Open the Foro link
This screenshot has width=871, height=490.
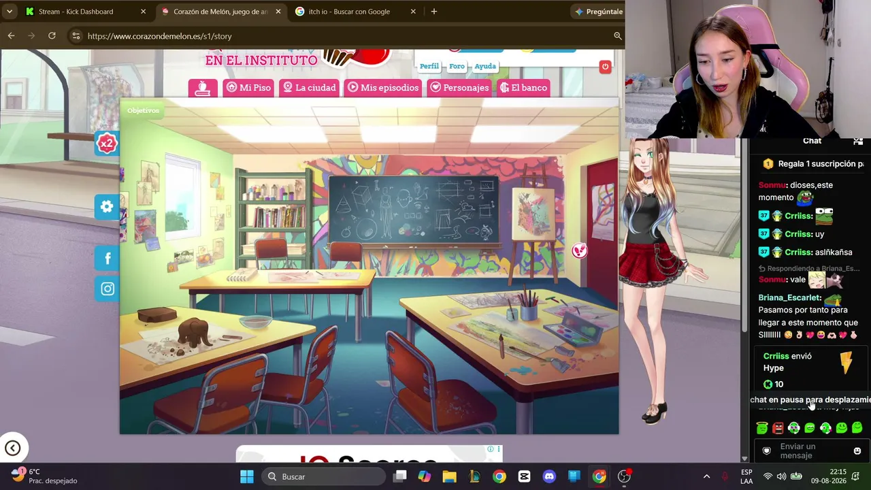click(x=457, y=66)
